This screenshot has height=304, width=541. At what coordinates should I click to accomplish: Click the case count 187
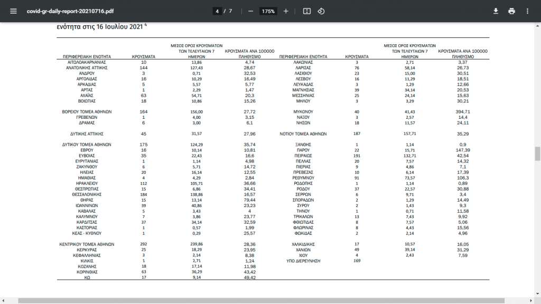pyautogui.click(x=357, y=134)
